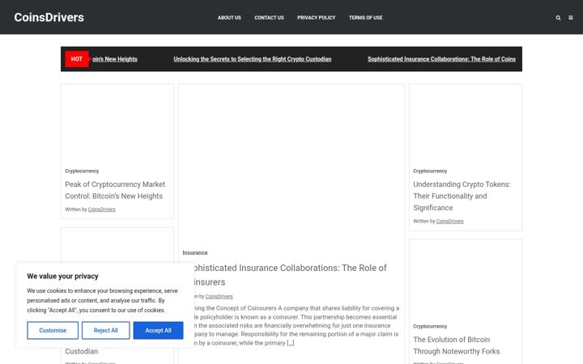Open the About Us menu item
Viewport: 583px width, 364px height.
click(x=229, y=18)
